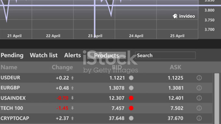Open info icon for TECH 100 row

pos(199,108)
